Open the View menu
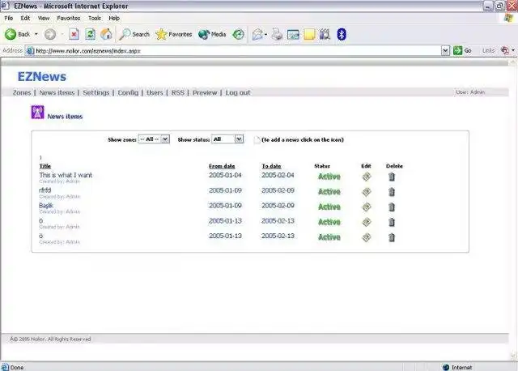 (44, 18)
